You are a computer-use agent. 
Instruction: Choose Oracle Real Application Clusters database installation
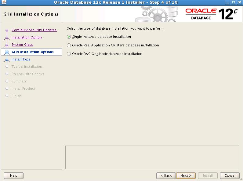click(69, 45)
